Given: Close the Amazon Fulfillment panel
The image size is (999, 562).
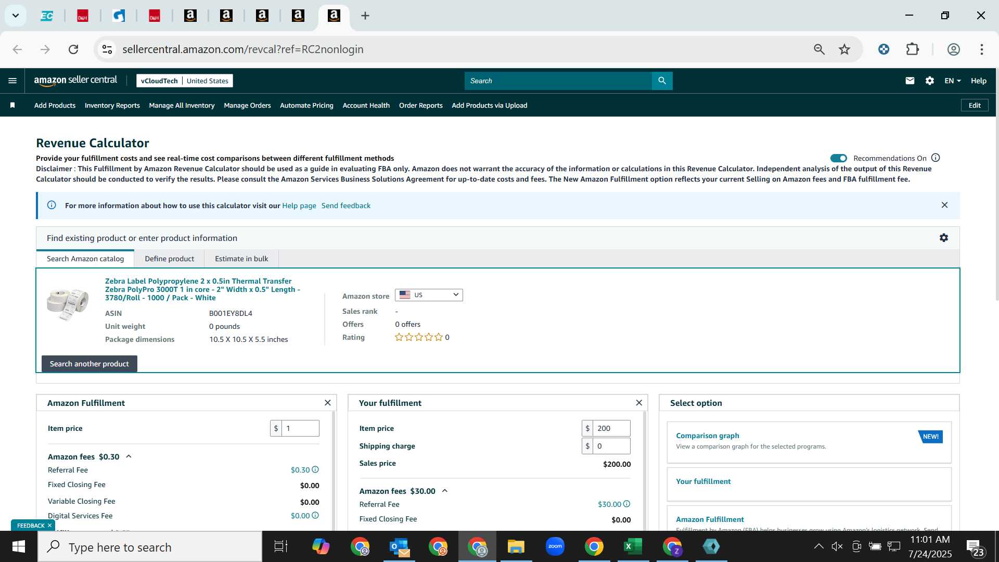Looking at the screenshot, I should pyautogui.click(x=327, y=403).
